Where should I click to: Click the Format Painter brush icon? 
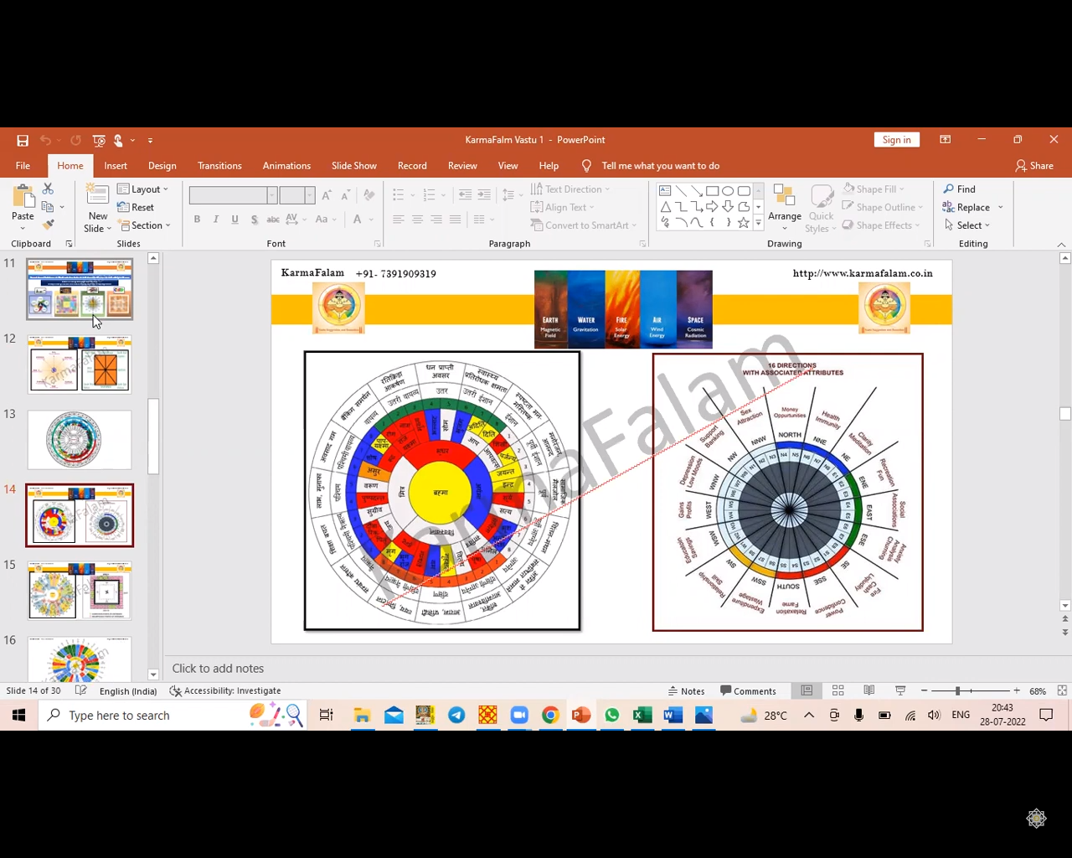[49, 225]
